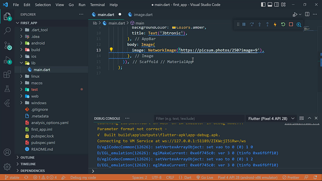Close the debug console panel

tap(316, 118)
